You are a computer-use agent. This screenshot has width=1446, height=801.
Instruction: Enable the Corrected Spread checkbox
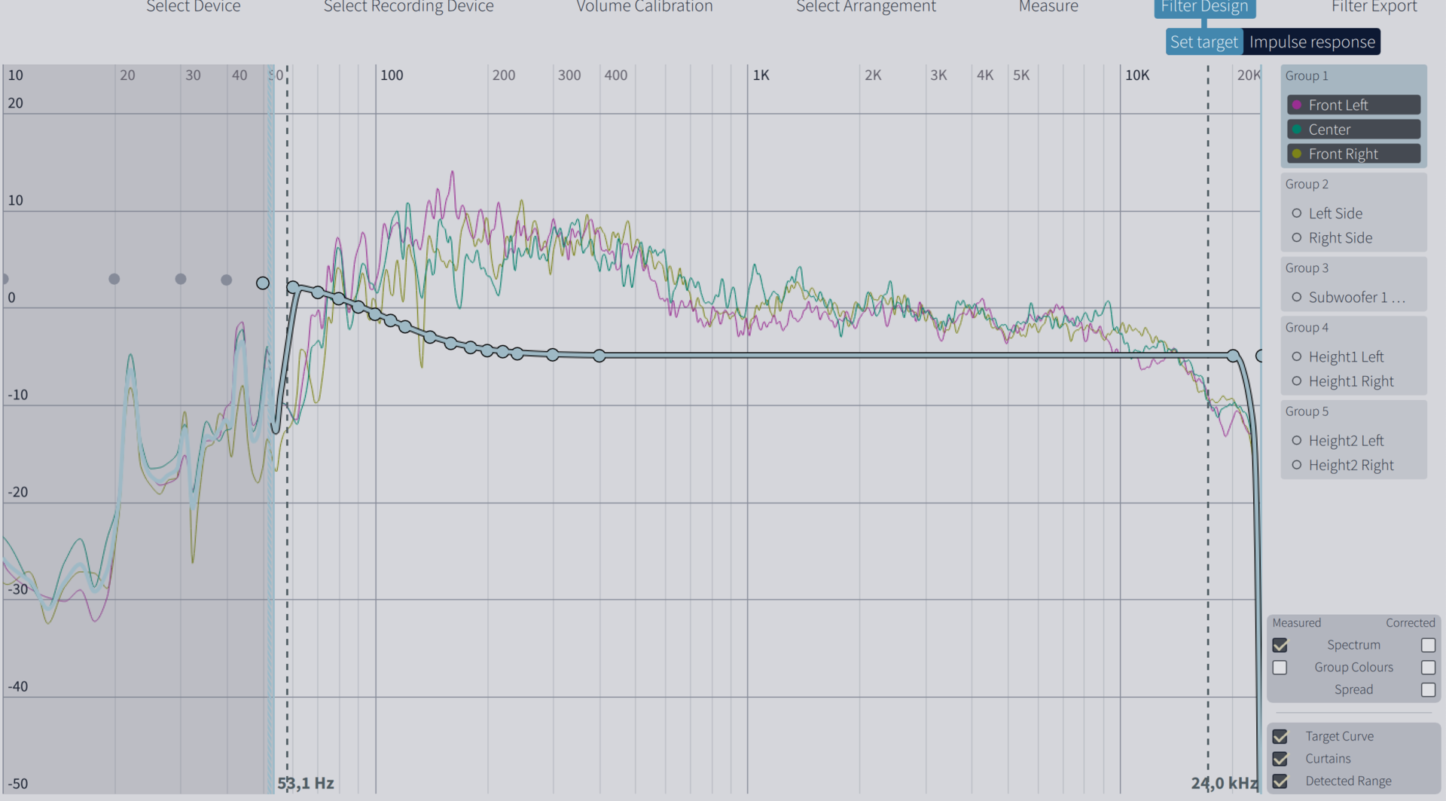pyautogui.click(x=1428, y=689)
